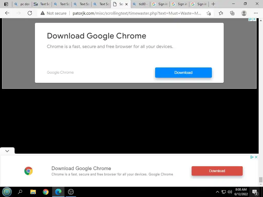Open the Collections icon

pos(232,13)
